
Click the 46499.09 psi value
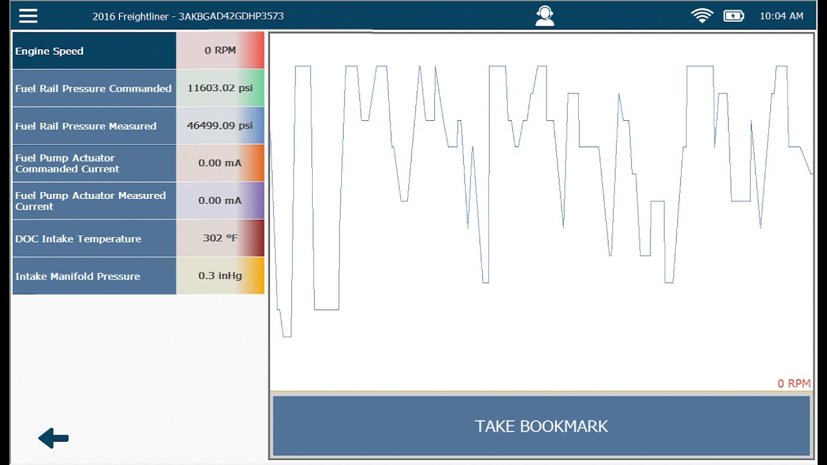[220, 126]
